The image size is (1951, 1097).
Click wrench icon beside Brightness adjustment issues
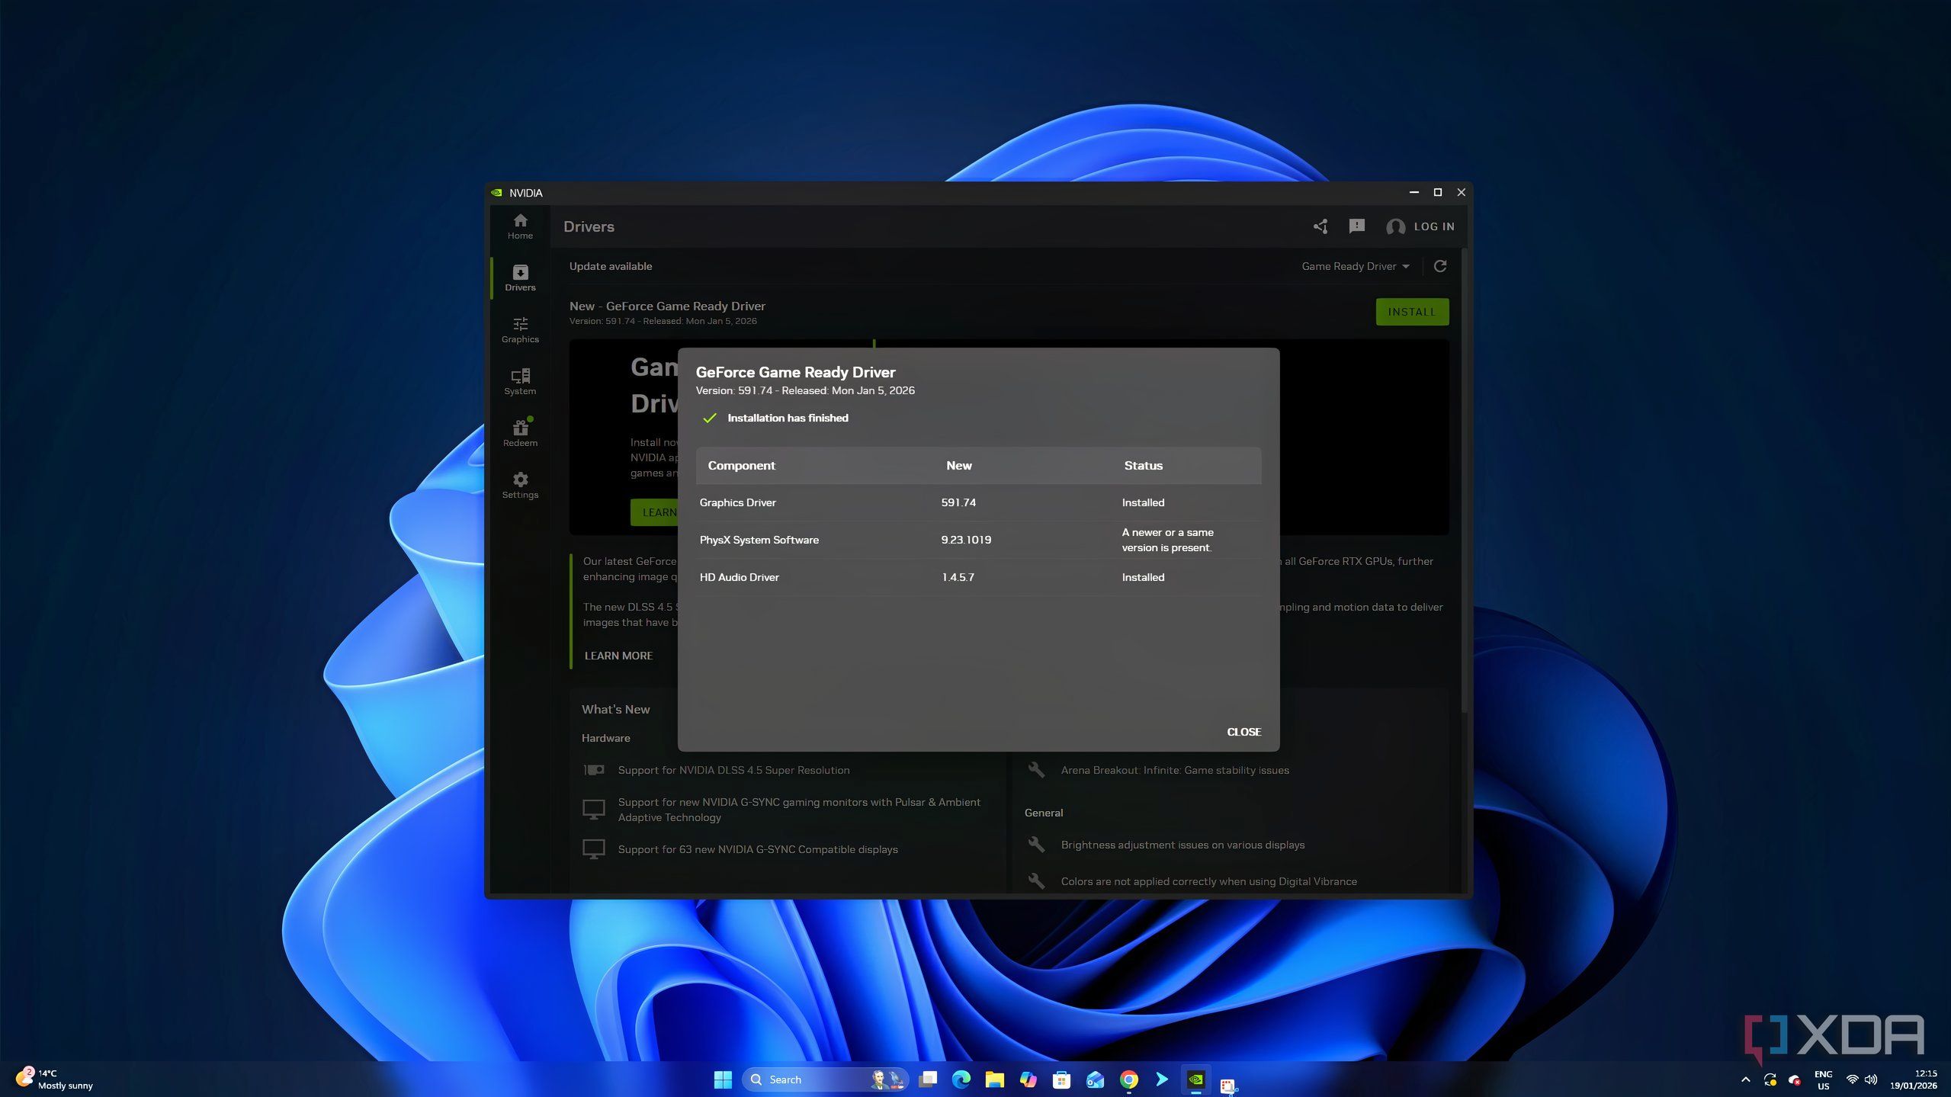tap(1035, 845)
